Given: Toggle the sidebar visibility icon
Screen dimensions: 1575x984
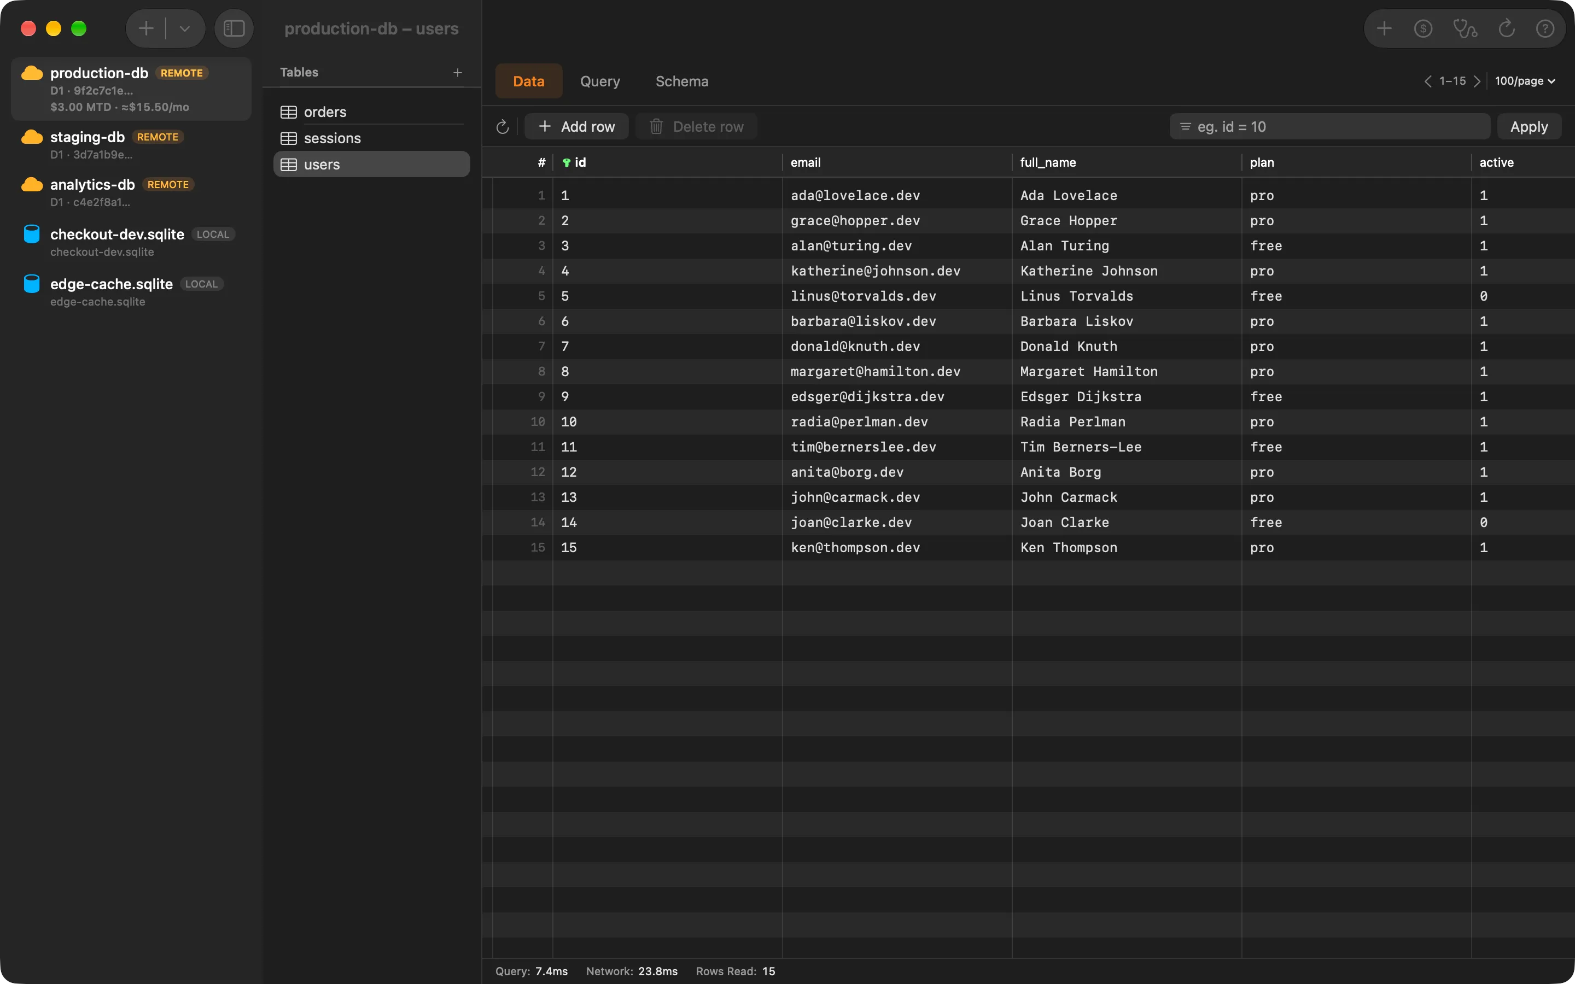Looking at the screenshot, I should (234, 28).
